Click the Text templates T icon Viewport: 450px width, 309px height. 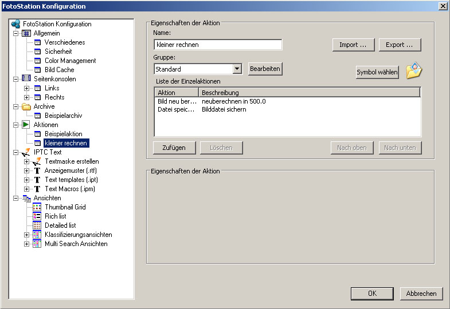(37, 180)
